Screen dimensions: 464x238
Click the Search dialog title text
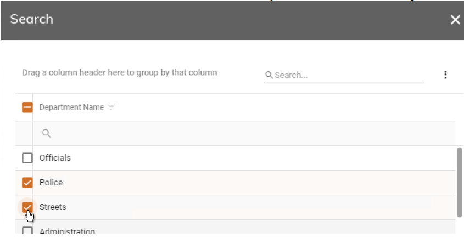pyautogui.click(x=34, y=20)
